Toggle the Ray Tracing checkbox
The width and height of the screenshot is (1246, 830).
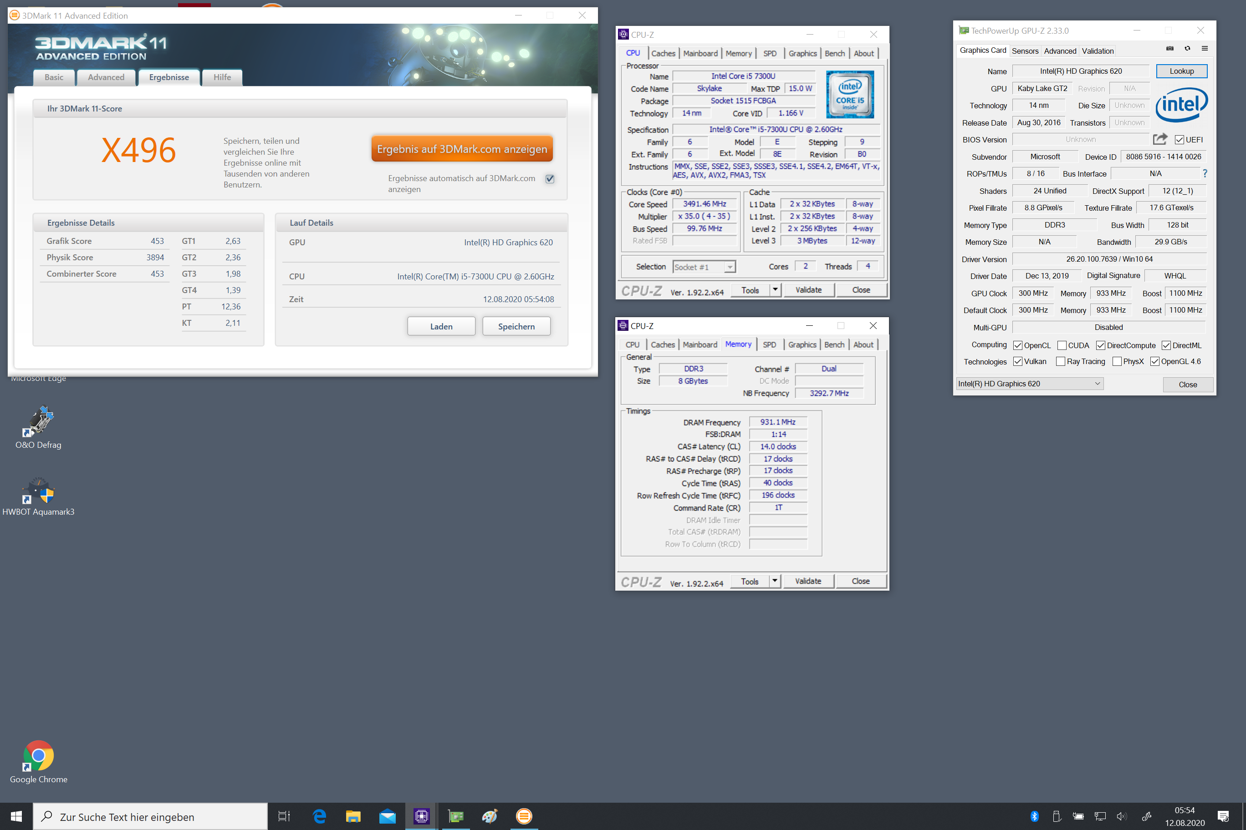(1061, 361)
